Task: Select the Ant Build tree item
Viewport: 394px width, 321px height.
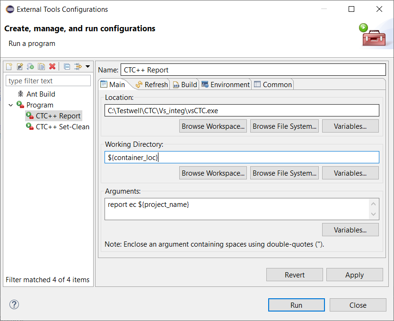Action: (x=41, y=94)
